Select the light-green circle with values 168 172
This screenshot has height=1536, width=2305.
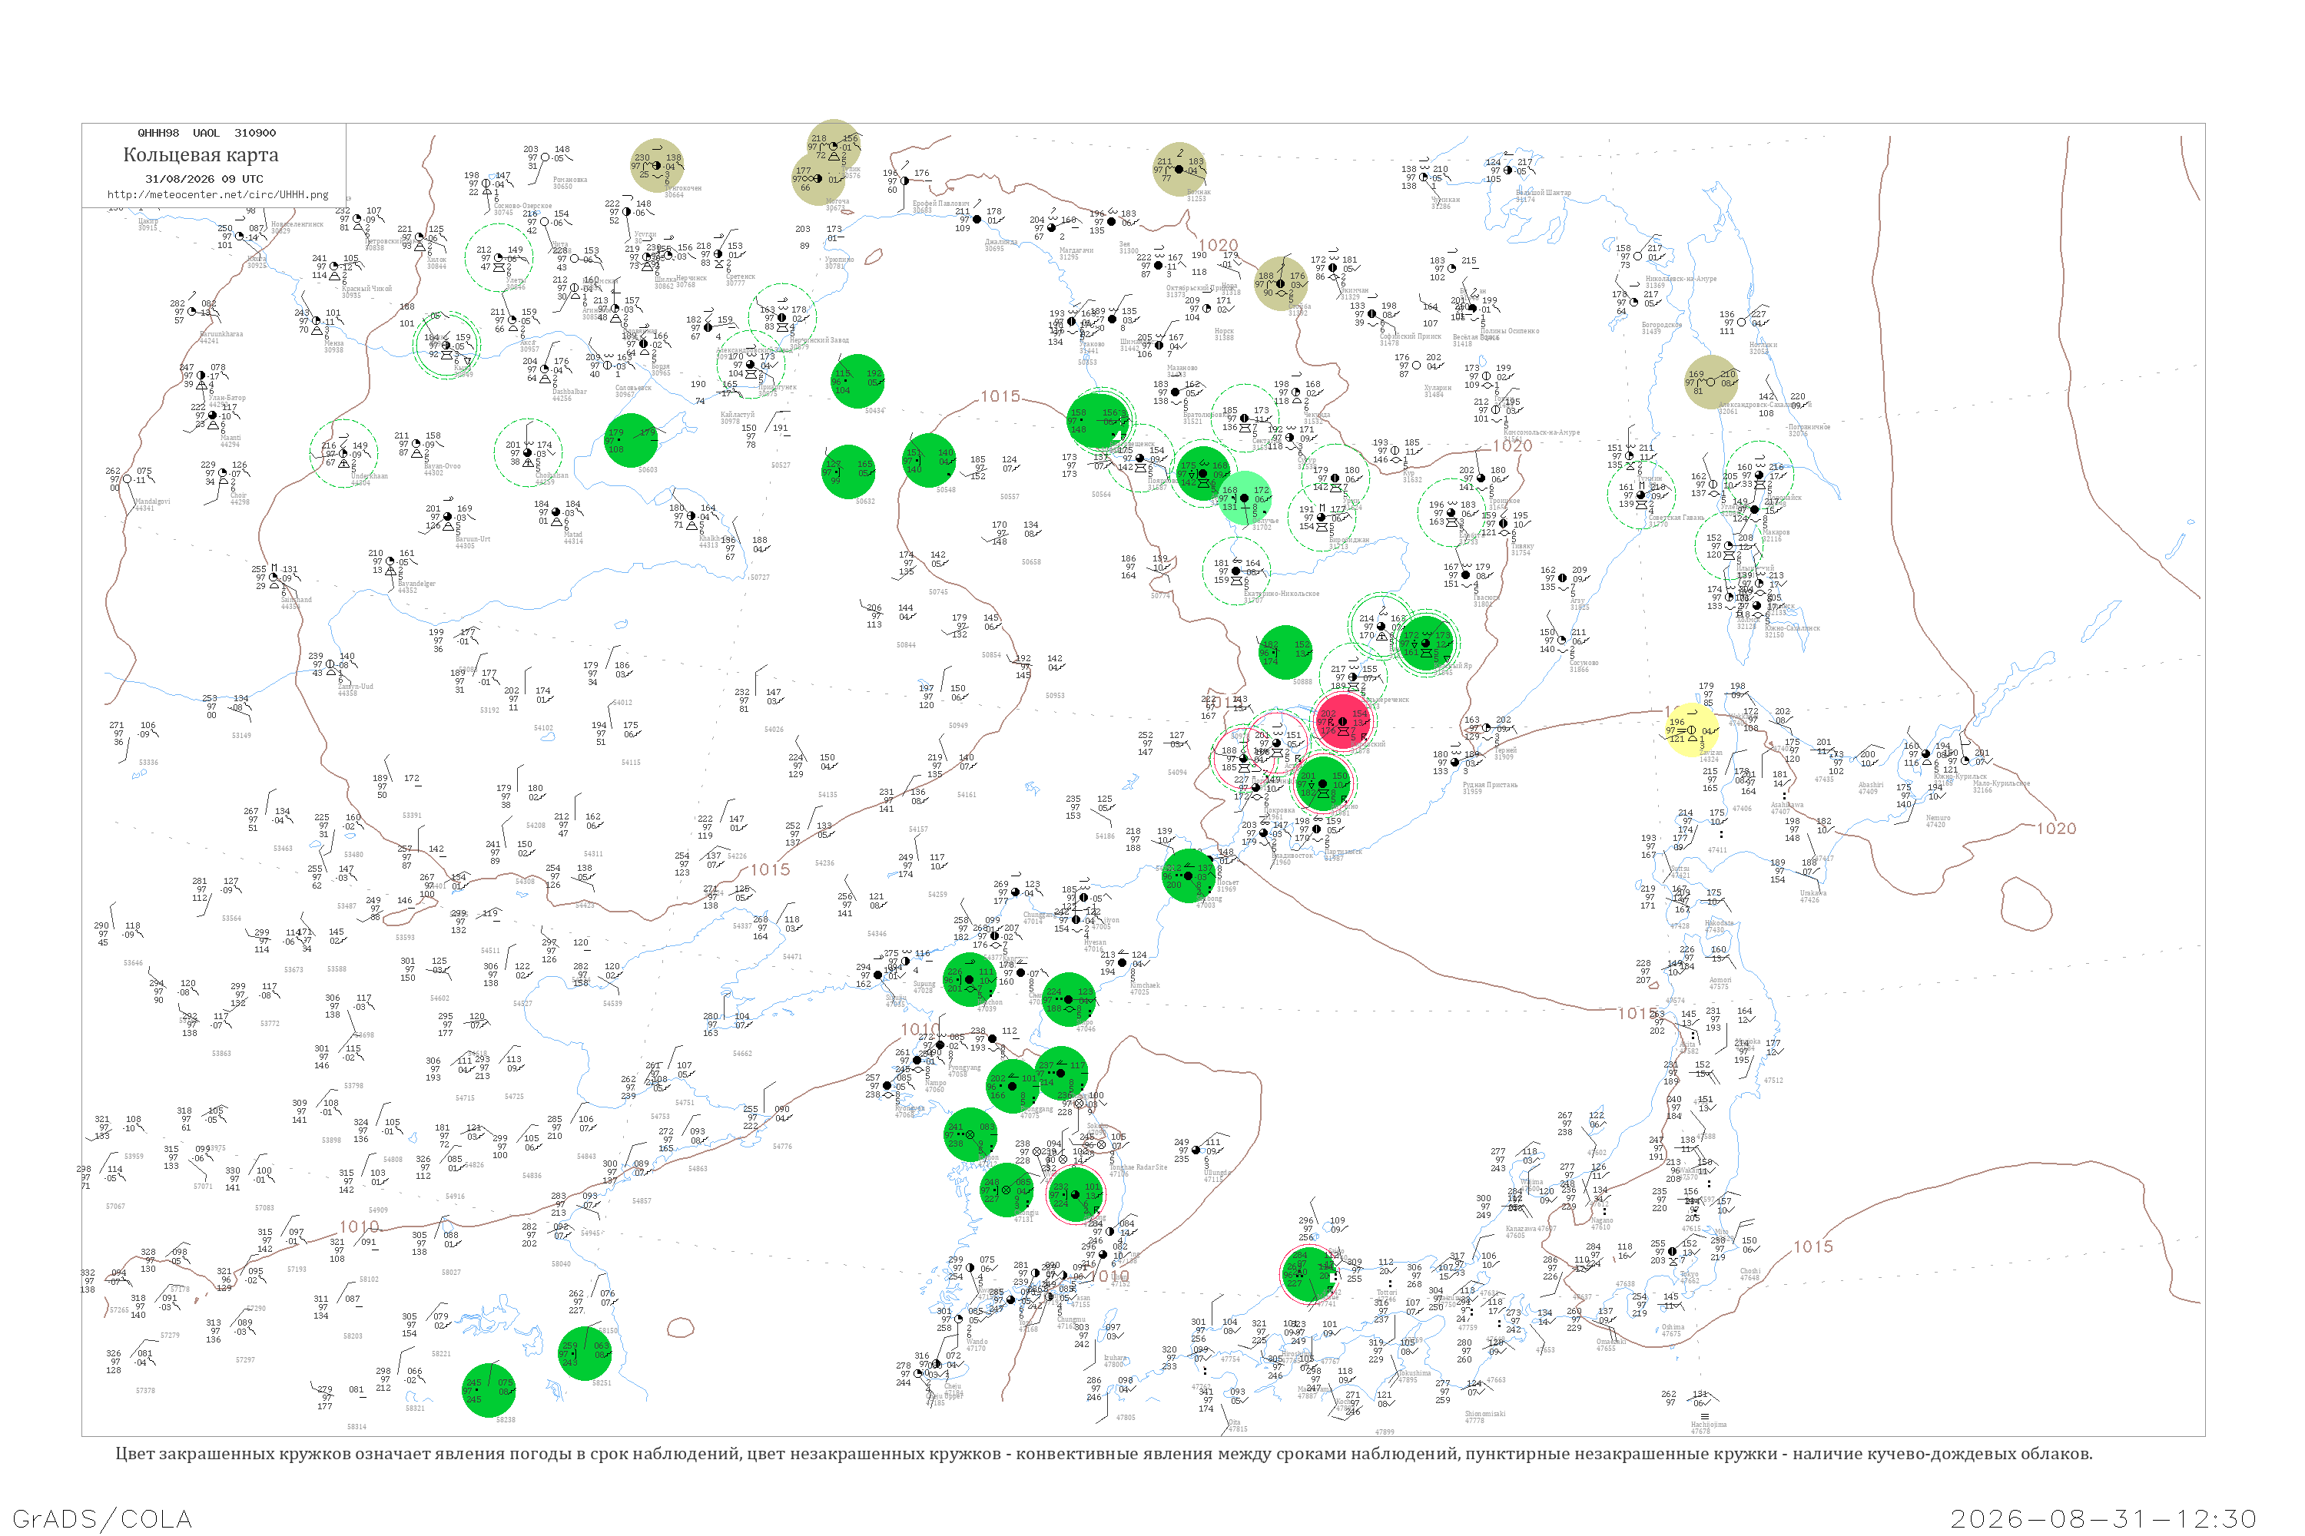(1245, 498)
